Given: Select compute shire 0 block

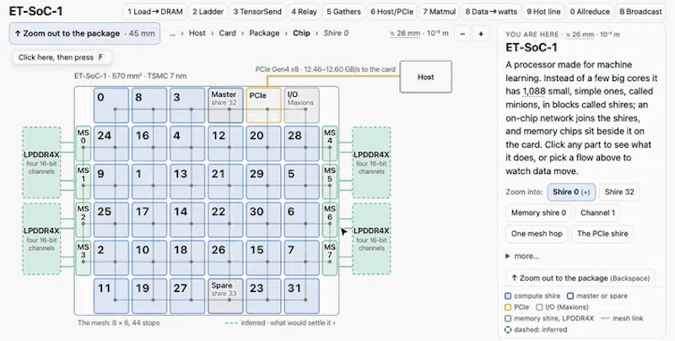Looking at the screenshot, I should tap(111, 106).
